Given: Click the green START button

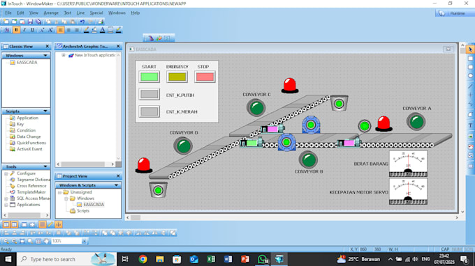Looking at the screenshot, I should point(149,77).
